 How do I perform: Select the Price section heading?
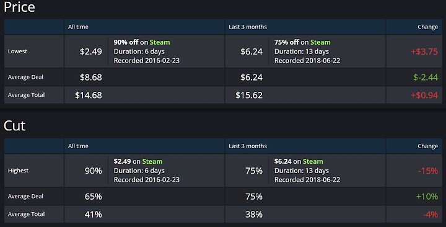tap(19, 7)
